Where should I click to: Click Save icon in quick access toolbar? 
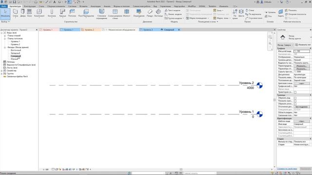coord(14,2)
